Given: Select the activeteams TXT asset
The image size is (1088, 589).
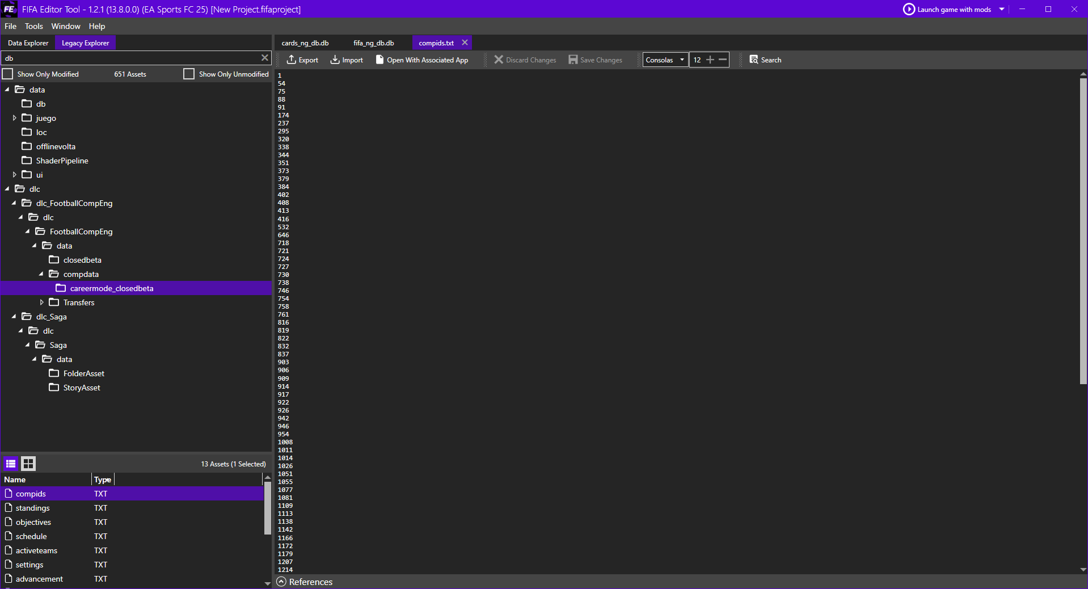Looking at the screenshot, I should pyautogui.click(x=132, y=550).
